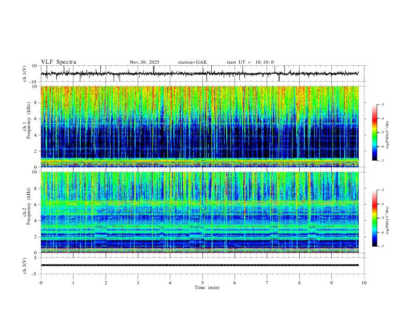This screenshot has width=410, height=317.
Task: Click time axis tick label "3"
Action: coord(138,283)
